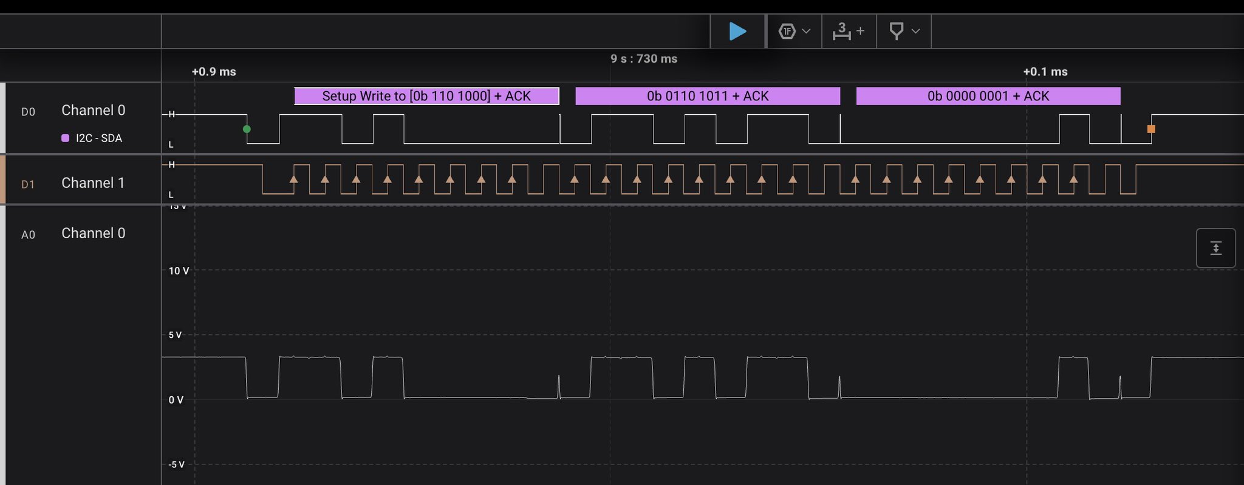The image size is (1244, 485).
Task: Click the orange I2C stop condition square
Action: tap(1151, 129)
